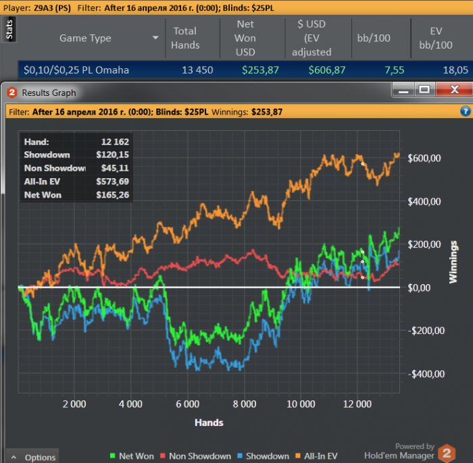Click the 7,55 bb/100 cell
Viewport: 473px width, 463px height.
pos(394,70)
